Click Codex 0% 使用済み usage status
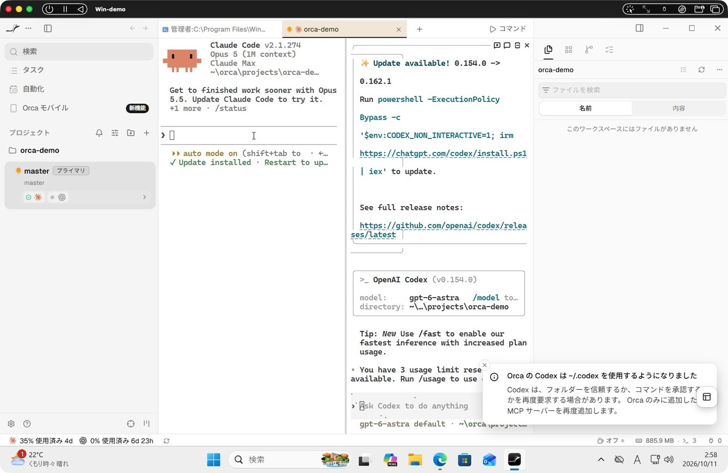The width and height of the screenshot is (728, 473). tap(116, 441)
